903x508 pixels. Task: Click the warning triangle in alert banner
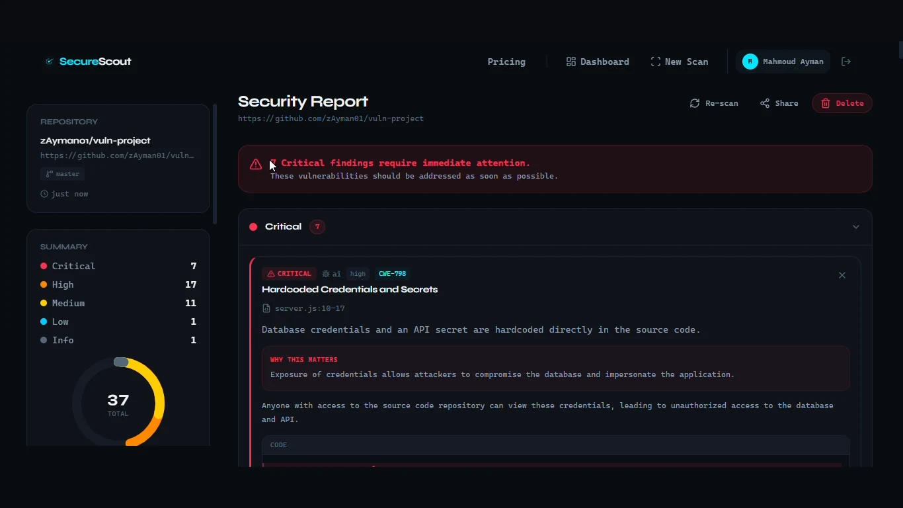(256, 164)
